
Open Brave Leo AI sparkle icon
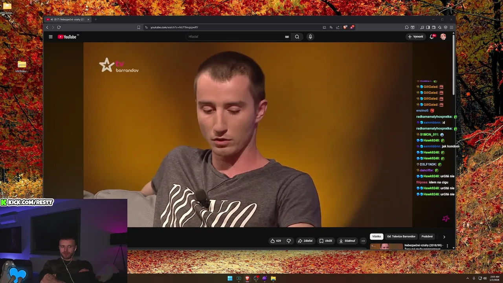coord(440,27)
